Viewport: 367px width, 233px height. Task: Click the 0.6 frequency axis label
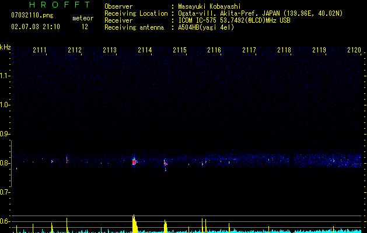point(5,221)
